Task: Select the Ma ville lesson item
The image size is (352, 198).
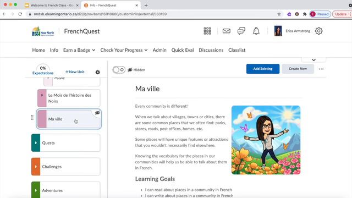Action: coord(69,119)
